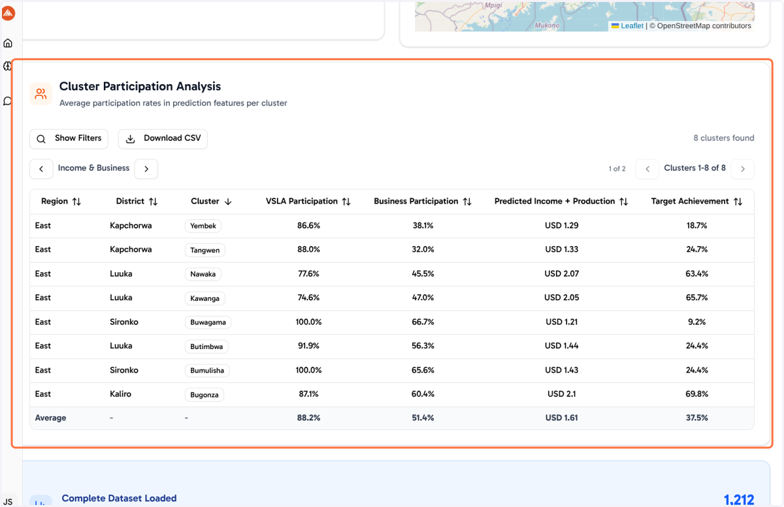Sort by Target Achievement column
This screenshot has height=507, width=784.
[738, 202]
